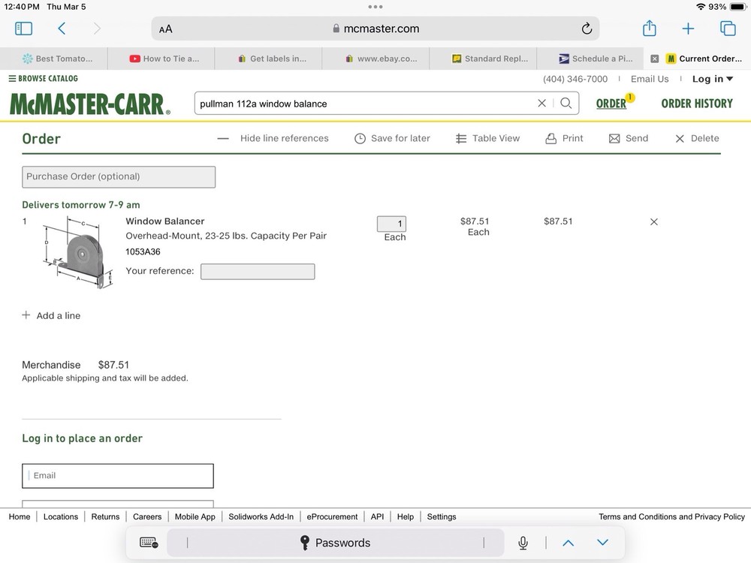This screenshot has width=751, height=563.
Task: Hide line references in the order
Action: tap(273, 139)
